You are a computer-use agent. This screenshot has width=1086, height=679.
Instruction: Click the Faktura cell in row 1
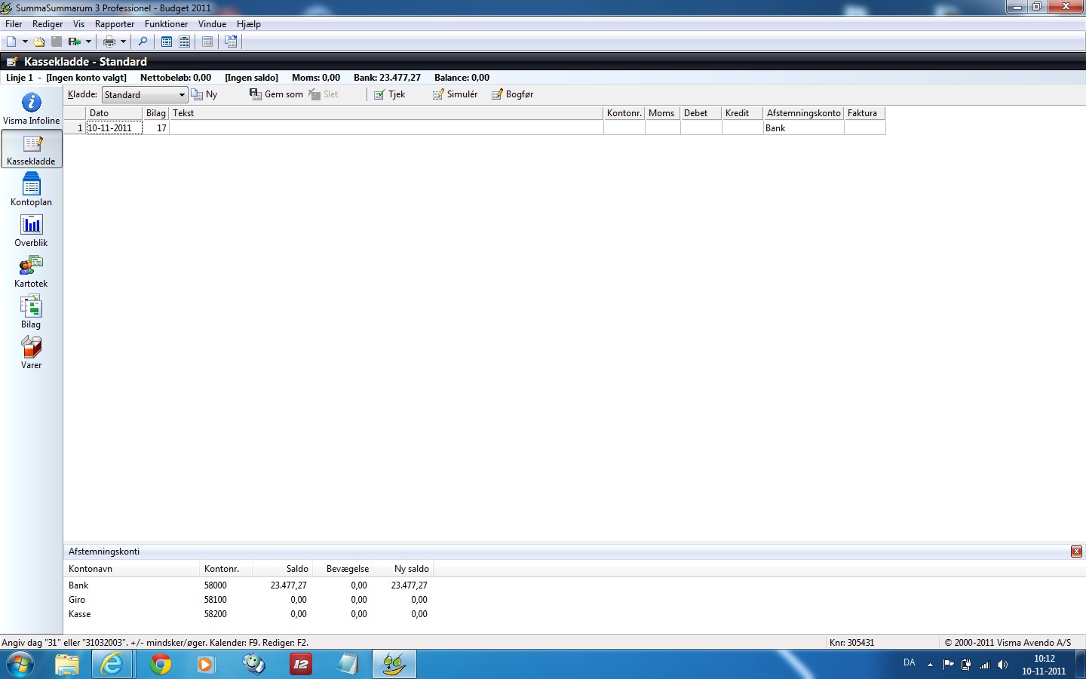[x=865, y=128]
